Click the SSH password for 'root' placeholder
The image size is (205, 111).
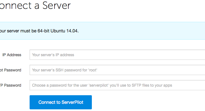[x=65, y=70]
